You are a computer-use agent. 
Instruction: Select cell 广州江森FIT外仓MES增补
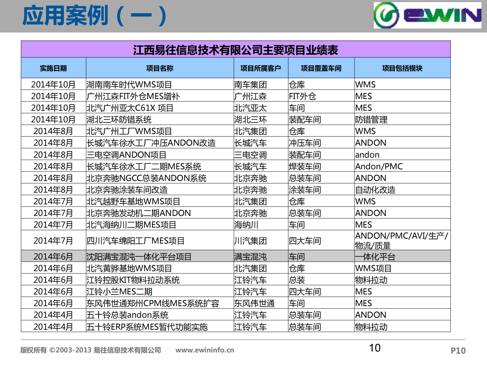point(160,96)
